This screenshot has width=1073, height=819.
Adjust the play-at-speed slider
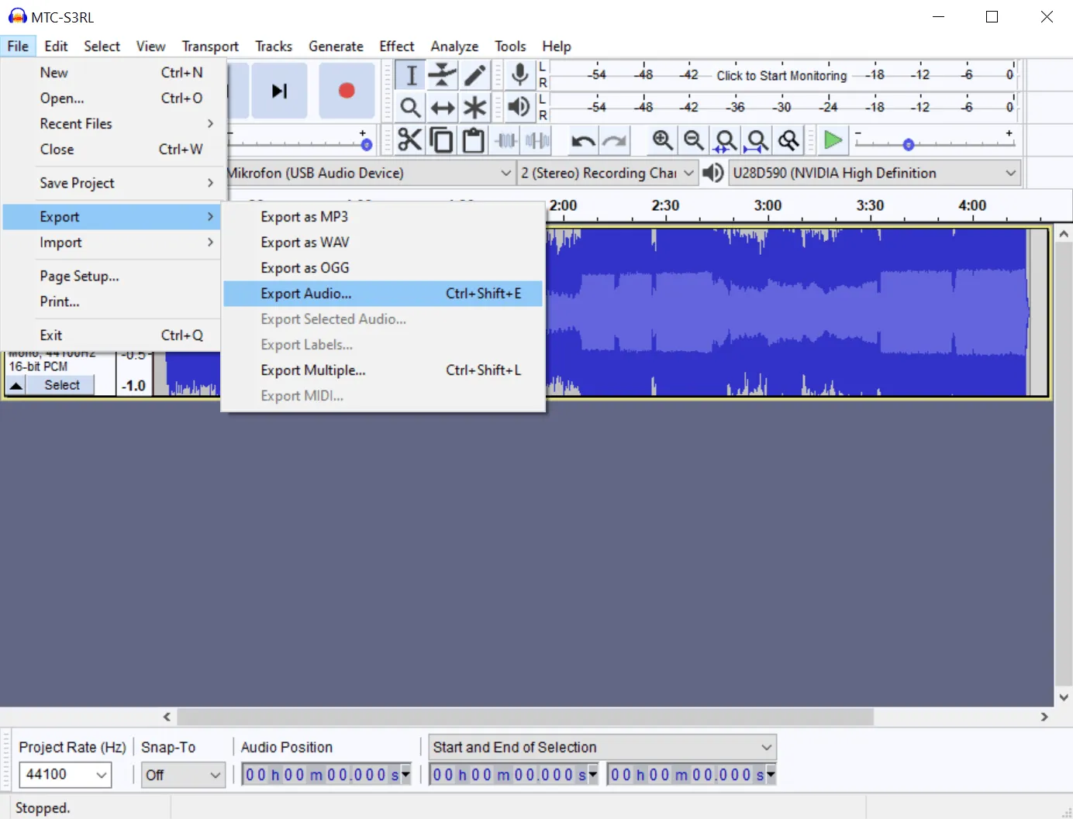[907, 143]
